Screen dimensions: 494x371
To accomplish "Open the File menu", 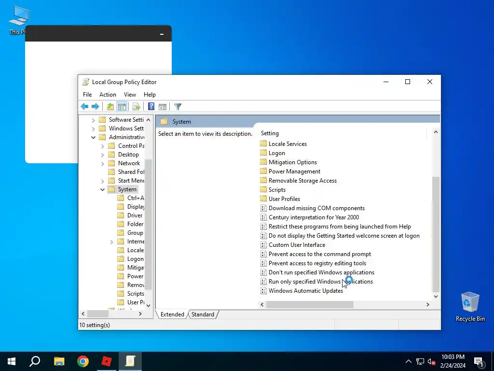I will pos(87,95).
